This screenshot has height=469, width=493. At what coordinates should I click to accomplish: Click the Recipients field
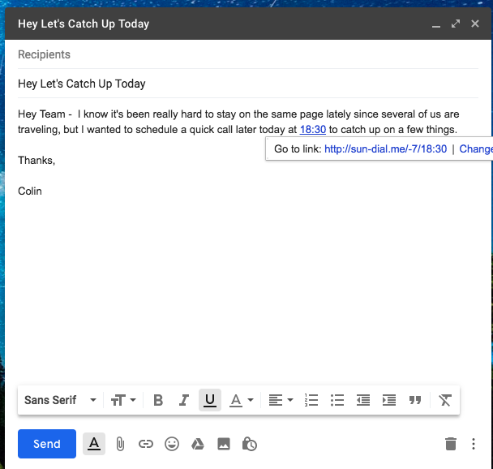tap(248, 54)
